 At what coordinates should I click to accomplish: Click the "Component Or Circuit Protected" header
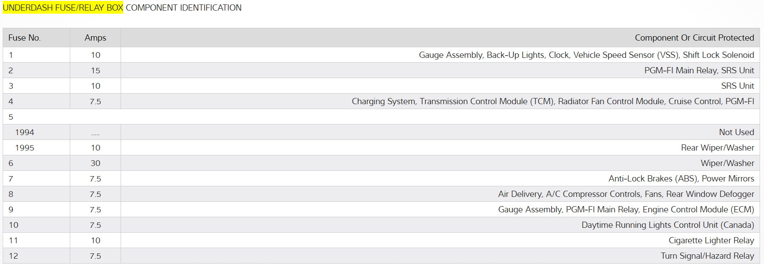tap(694, 38)
